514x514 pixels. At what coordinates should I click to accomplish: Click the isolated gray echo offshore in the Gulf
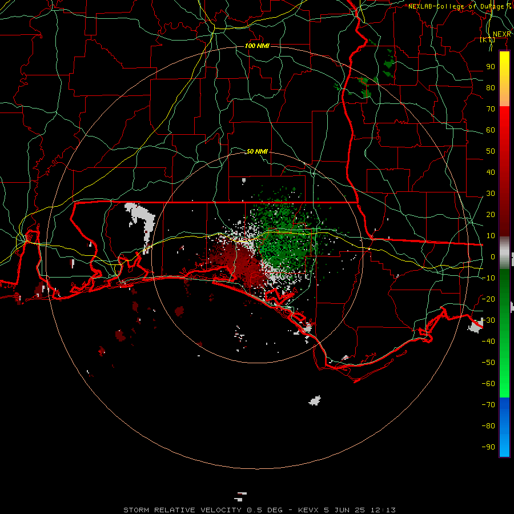315,400
